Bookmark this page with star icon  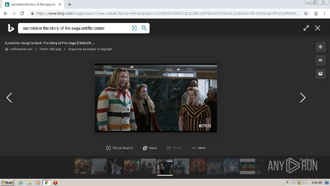(306, 13)
